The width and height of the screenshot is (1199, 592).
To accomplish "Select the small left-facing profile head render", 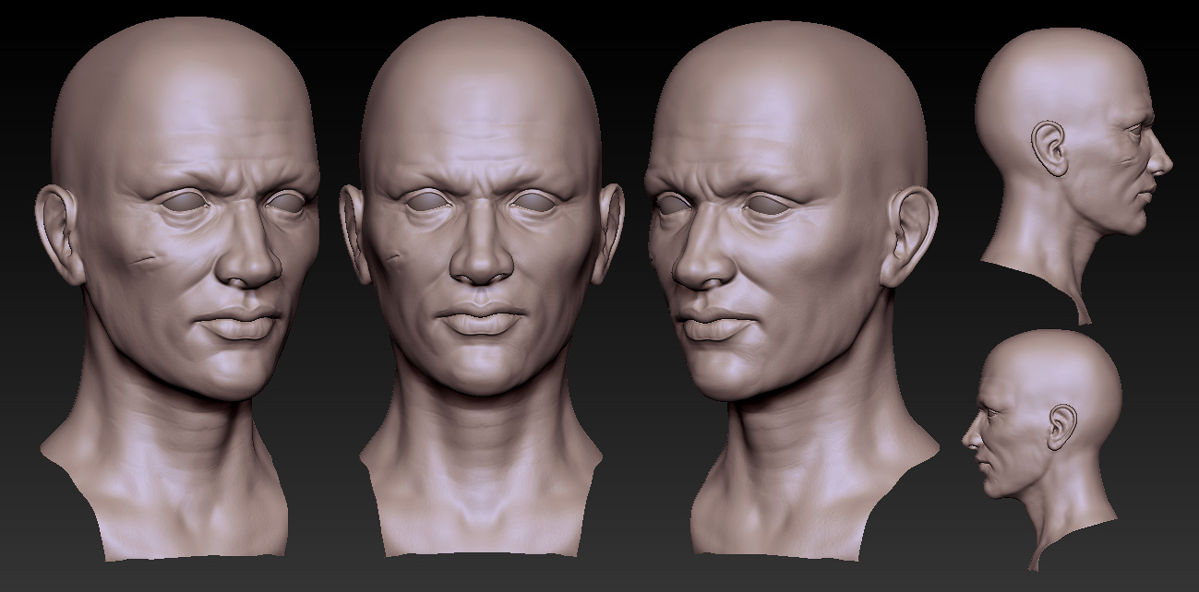I will click(x=1043, y=449).
